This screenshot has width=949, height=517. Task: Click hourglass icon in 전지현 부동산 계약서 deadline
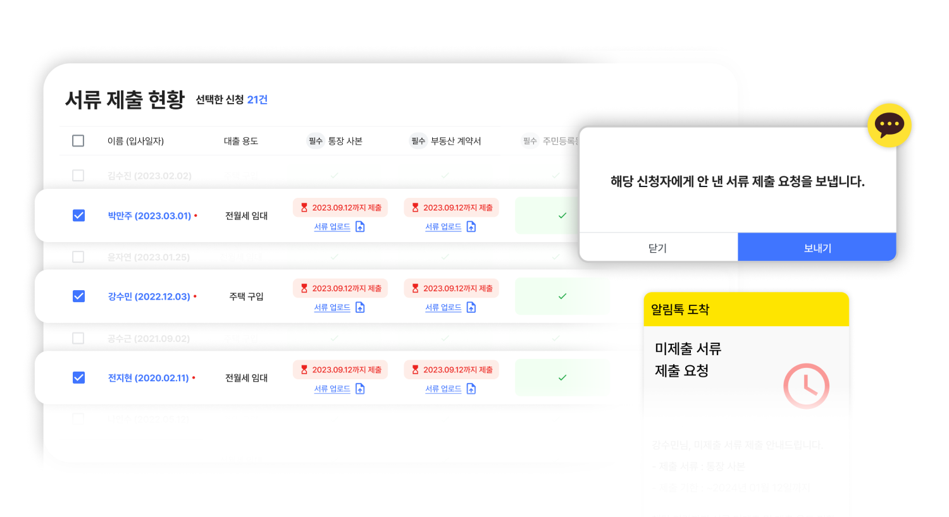tap(416, 370)
